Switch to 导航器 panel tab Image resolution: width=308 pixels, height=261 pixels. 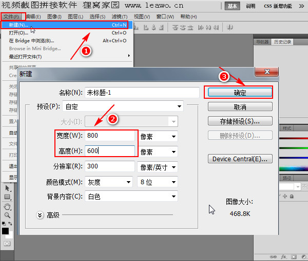pos(262,42)
